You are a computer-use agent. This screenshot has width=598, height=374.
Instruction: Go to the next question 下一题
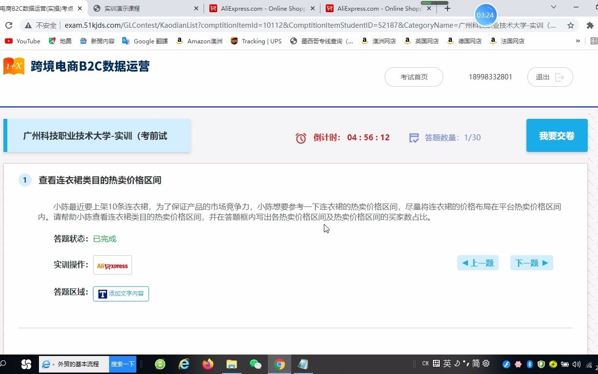pos(531,262)
